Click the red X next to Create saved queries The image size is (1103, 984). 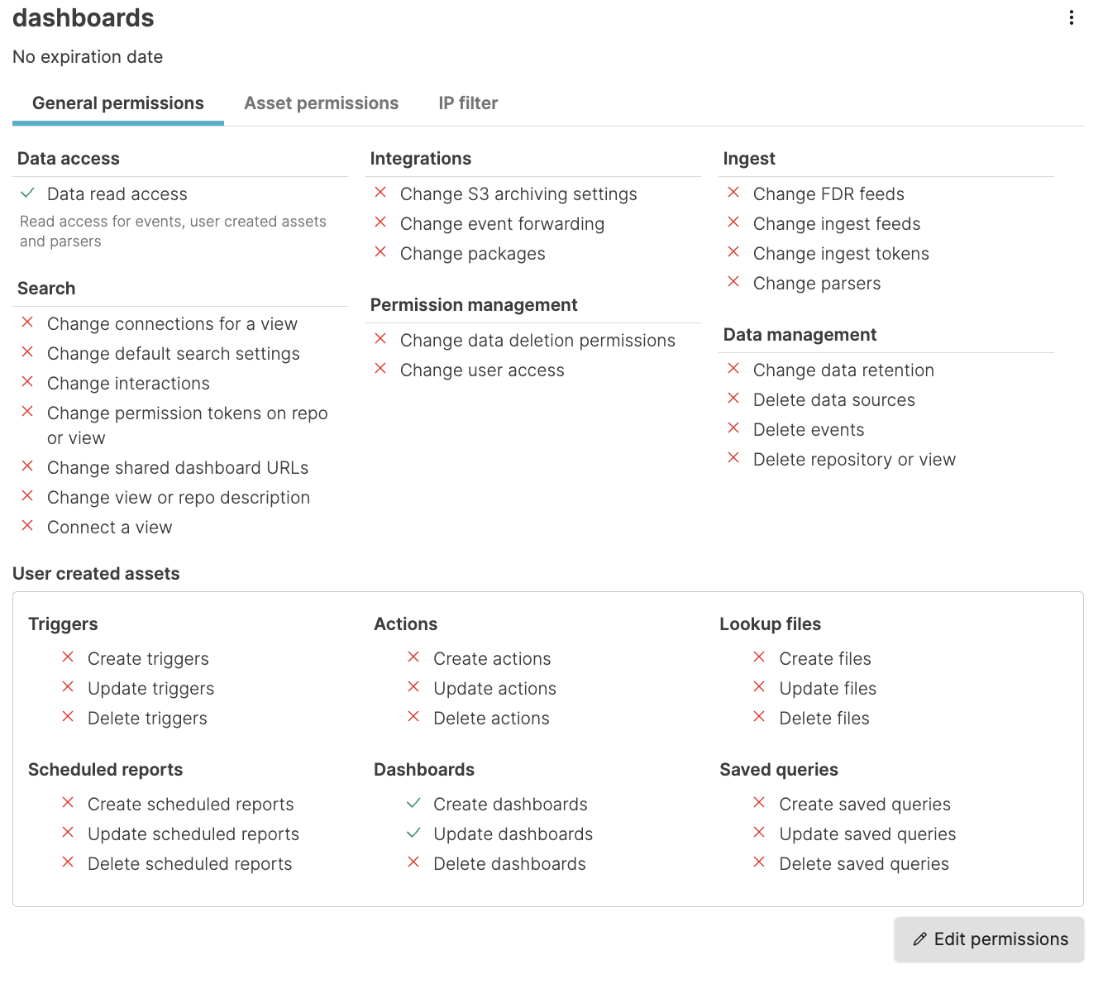[759, 803]
